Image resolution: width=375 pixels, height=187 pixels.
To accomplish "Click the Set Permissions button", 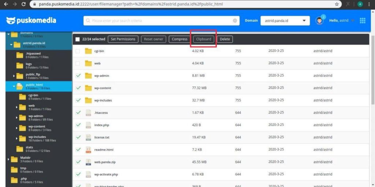I will [123, 39].
